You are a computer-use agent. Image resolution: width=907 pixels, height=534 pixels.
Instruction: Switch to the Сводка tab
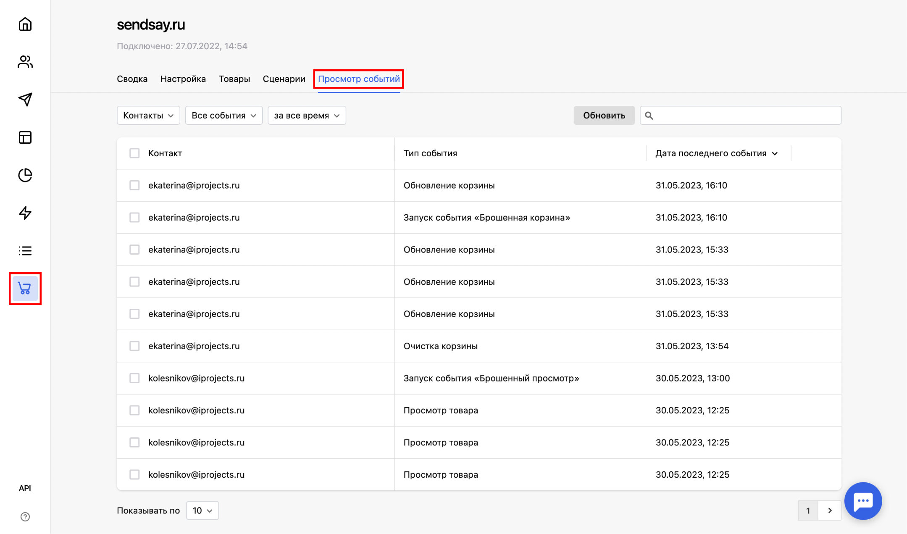pos(132,79)
